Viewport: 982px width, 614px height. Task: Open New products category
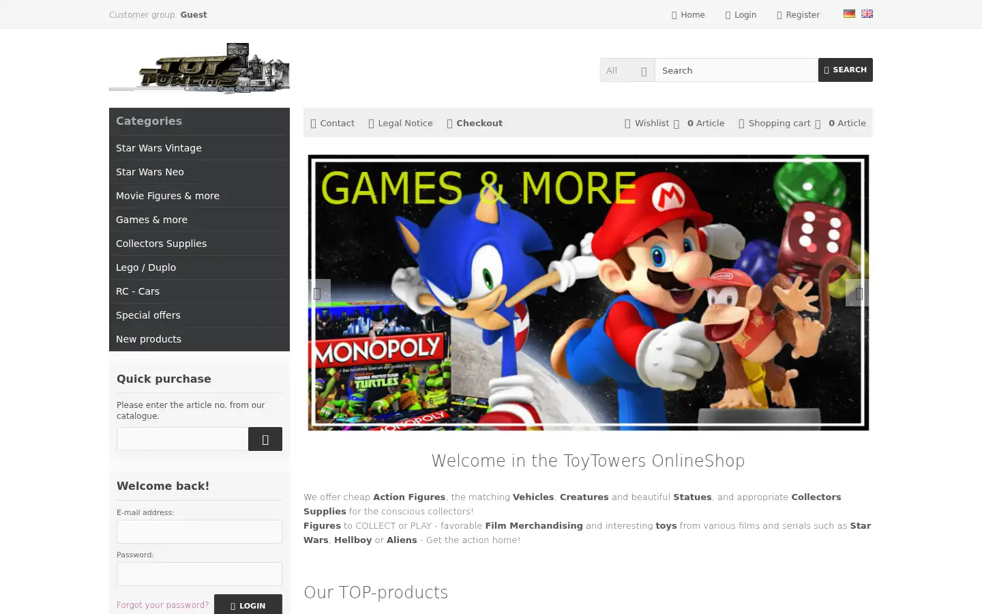(x=199, y=339)
